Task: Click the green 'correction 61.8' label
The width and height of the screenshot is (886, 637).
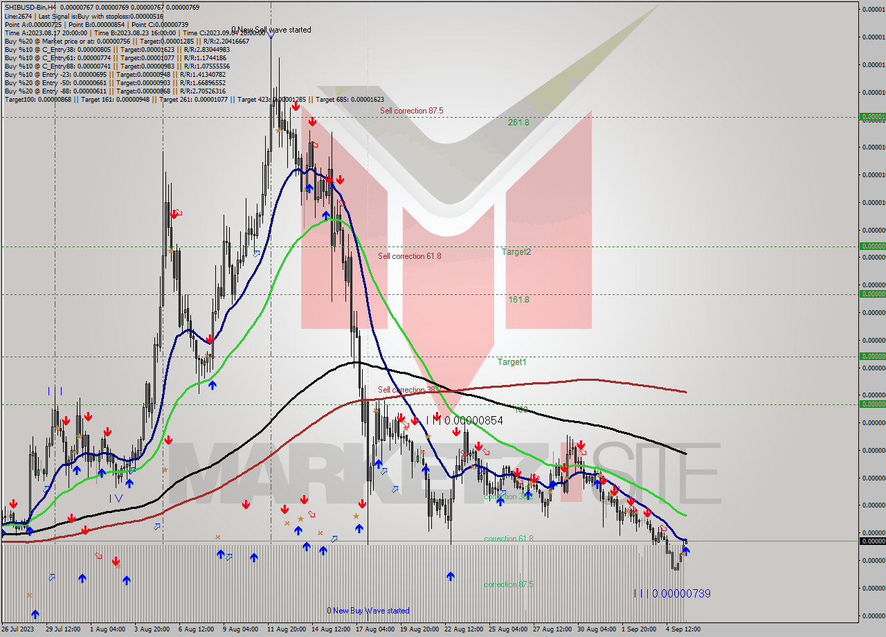Action: tap(509, 539)
